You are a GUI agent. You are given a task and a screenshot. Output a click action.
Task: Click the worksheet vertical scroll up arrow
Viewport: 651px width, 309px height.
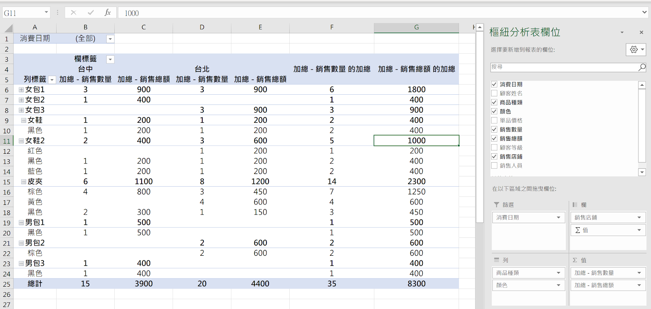pos(480,28)
